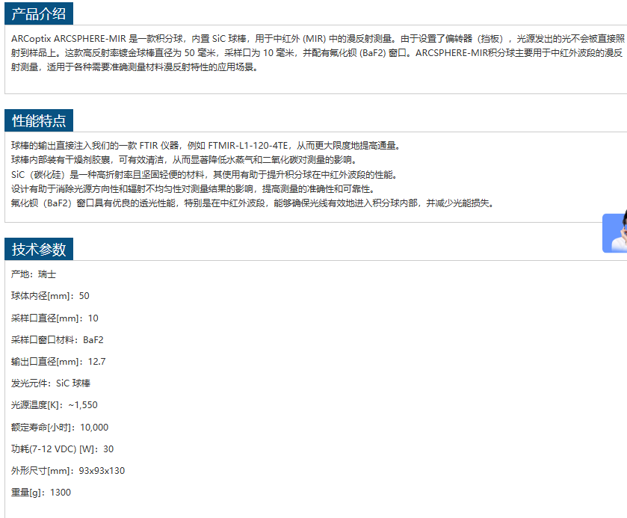Click the ARCoptix ARCSPHERE-MIR intro paragraph

[314, 53]
